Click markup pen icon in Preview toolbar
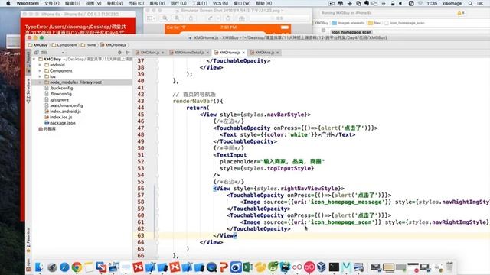 point(211,18)
